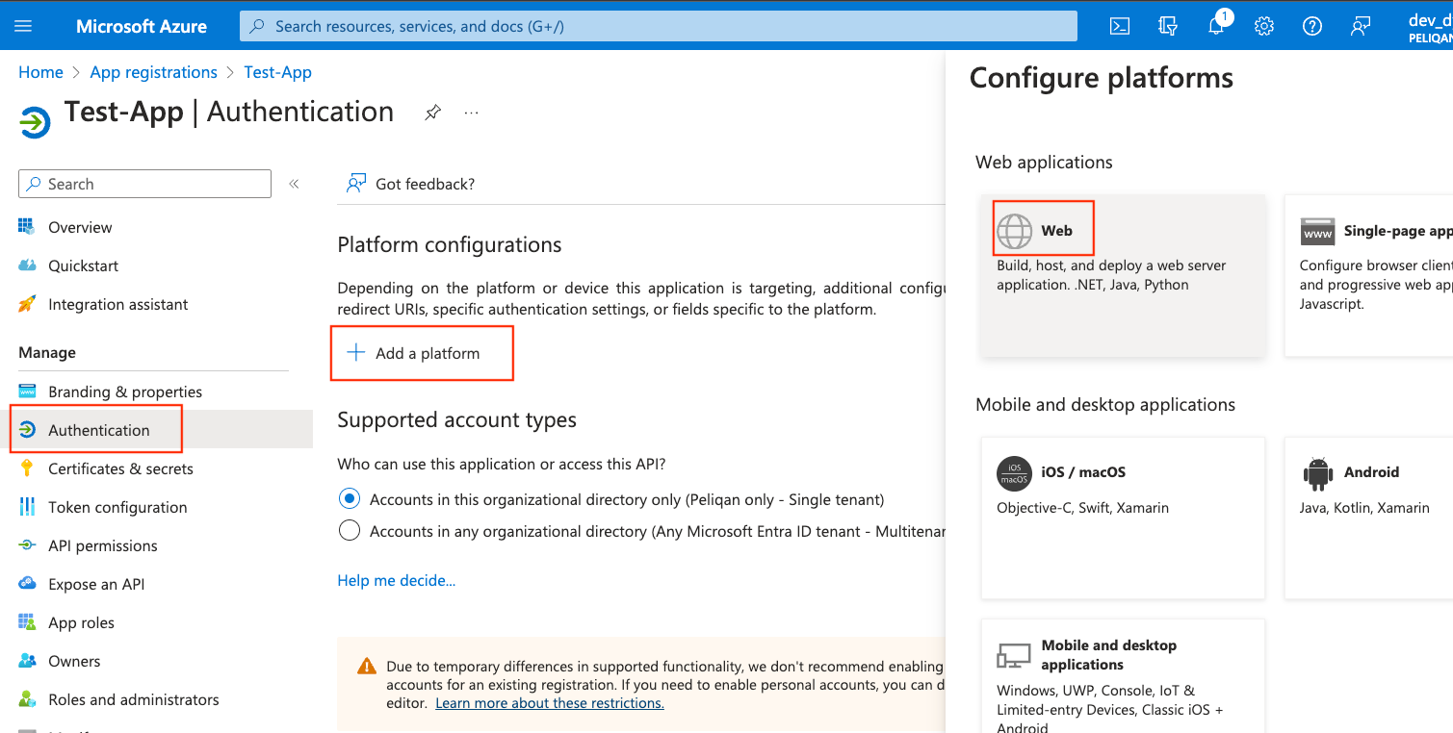Image resolution: width=1453 pixels, height=733 pixels.
Task: Select multitenant any organizational directory radio
Action: click(350, 531)
